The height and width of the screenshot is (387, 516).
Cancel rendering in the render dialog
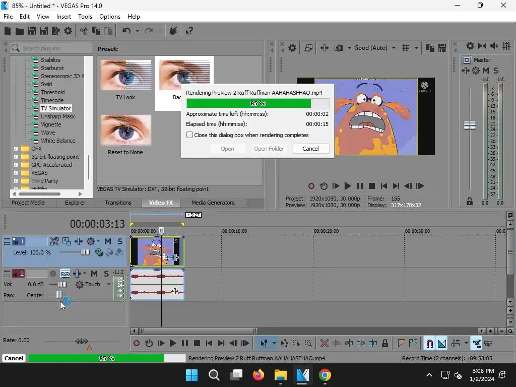coord(310,149)
